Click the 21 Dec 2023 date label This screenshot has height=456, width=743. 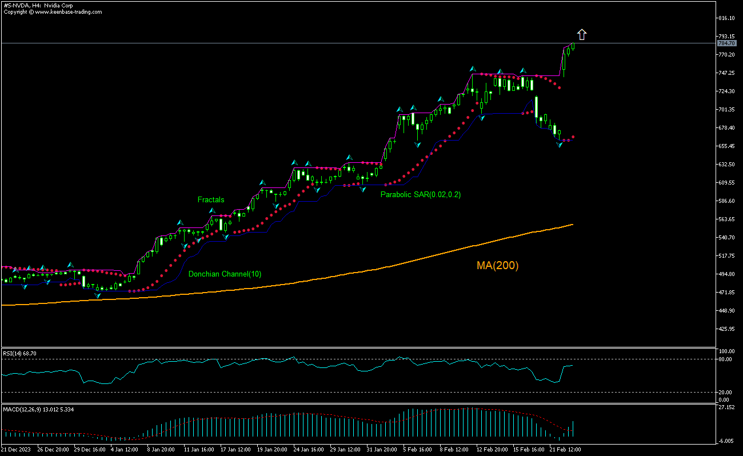pyautogui.click(x=16, y=450)
